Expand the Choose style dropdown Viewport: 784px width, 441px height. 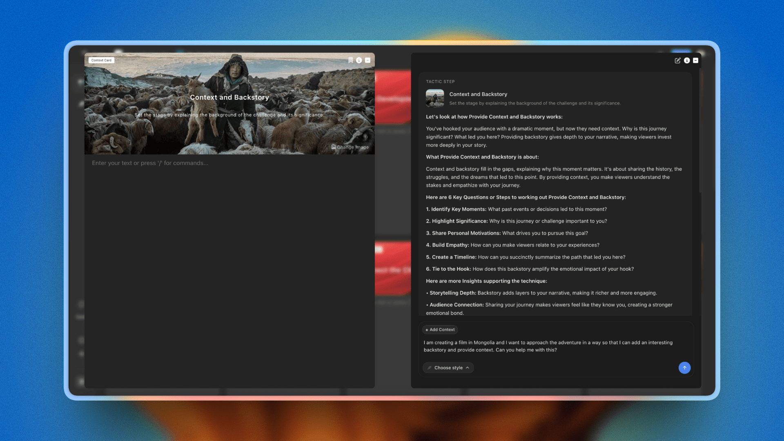coord(448,367)
